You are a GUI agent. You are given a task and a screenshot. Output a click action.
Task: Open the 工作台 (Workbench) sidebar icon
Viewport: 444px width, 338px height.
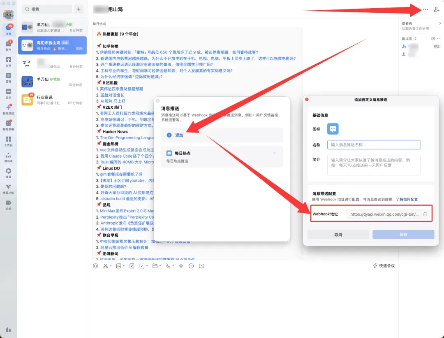click(9, 141)
